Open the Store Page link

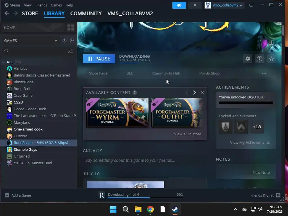(98, 73)
